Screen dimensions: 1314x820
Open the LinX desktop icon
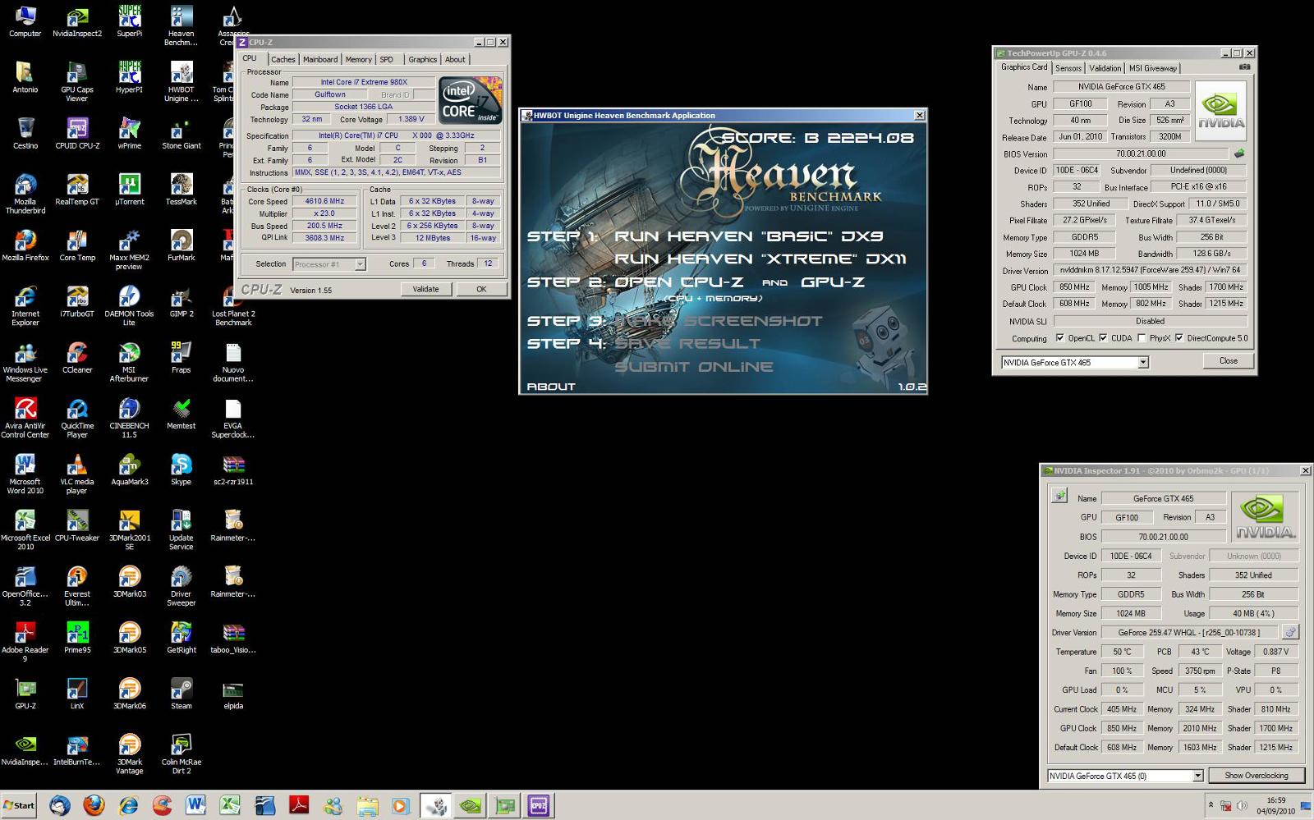point(77,694)
